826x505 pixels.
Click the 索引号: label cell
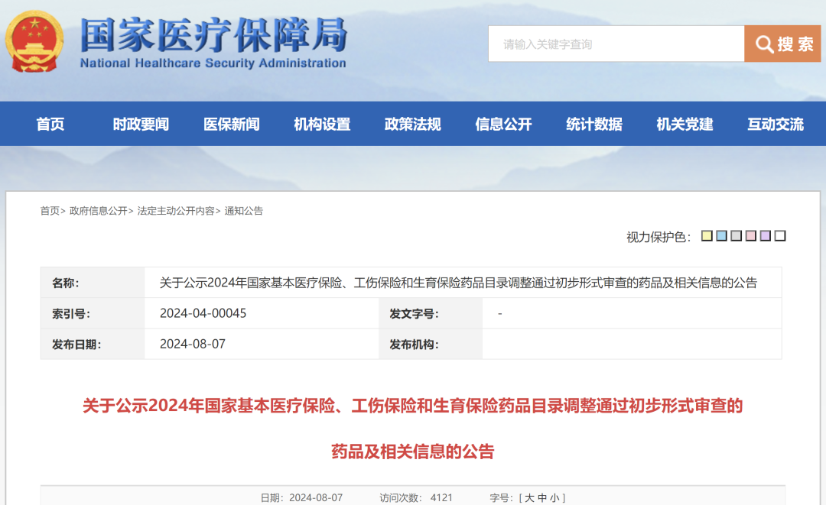click(93, 313)
